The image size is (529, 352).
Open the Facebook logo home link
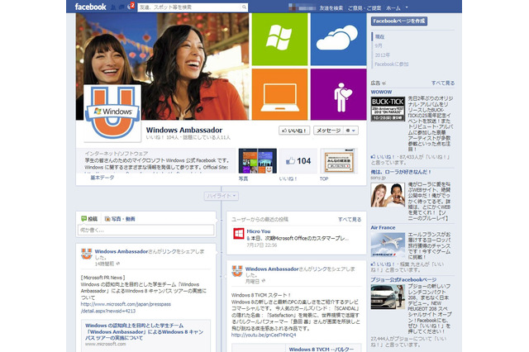(90, 7)
